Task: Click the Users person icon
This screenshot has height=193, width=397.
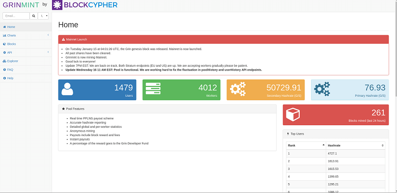Action: click(67, 89)
